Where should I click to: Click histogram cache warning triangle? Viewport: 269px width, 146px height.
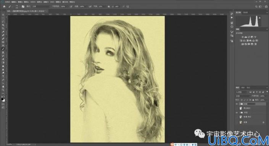(259, 18)
